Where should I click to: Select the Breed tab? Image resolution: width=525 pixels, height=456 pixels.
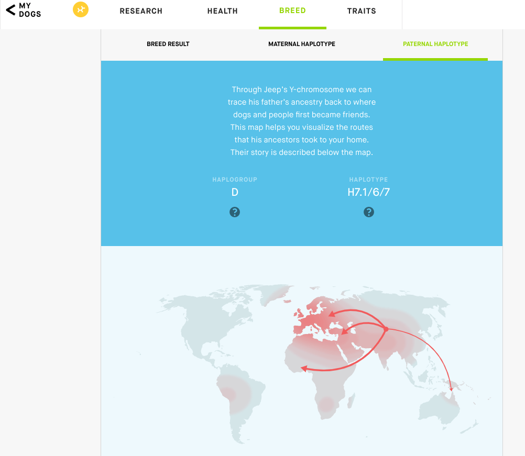click(293, 10)
